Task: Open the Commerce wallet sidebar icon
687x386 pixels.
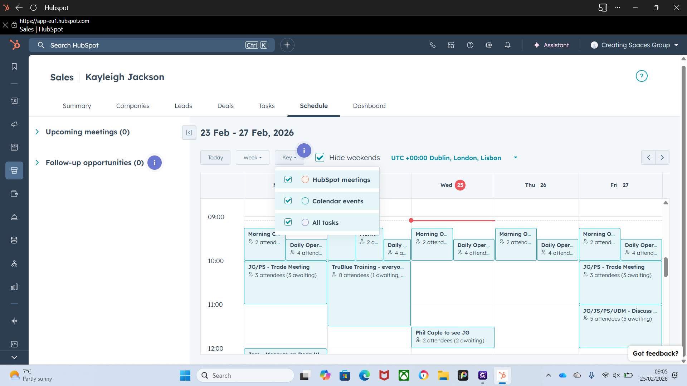Action: tap(14, 194)
